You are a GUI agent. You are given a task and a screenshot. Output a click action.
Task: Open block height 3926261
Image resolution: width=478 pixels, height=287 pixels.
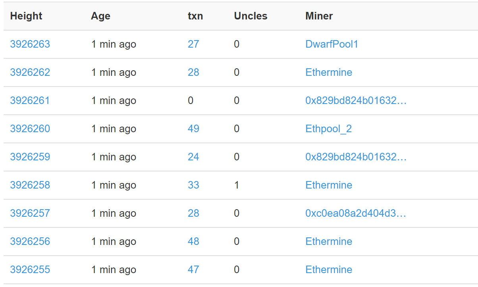30,100
